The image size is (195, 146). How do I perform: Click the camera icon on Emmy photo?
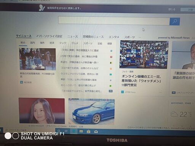125,63
